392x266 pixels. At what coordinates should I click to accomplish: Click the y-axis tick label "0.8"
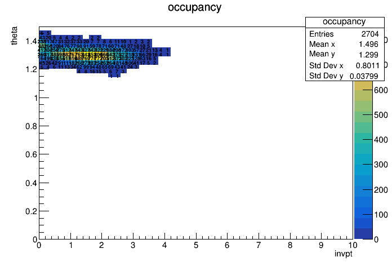[31, 126]
